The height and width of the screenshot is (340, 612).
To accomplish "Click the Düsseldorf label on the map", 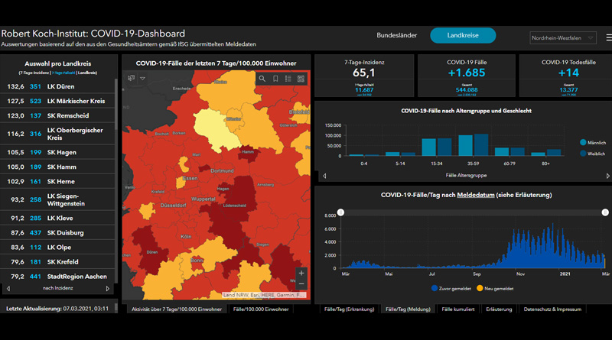I will [x=174, y=205].
